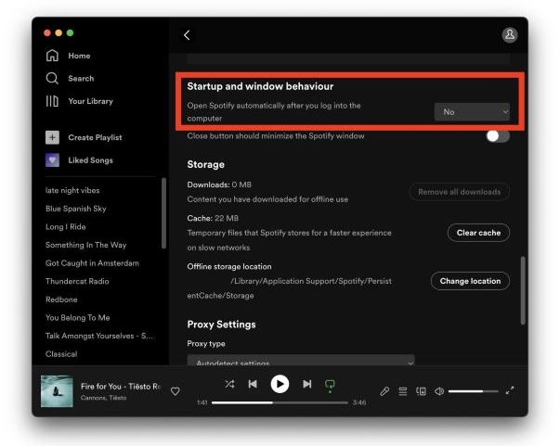
Task: Click the Change location button
Action: pyautogui.click(x=470, y=281)
